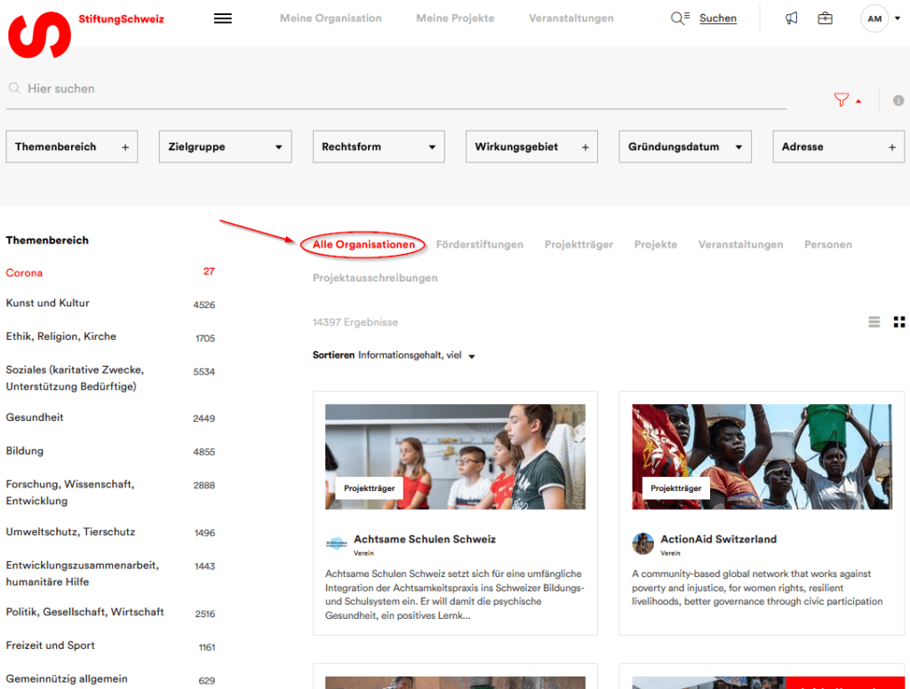This screenshot has width=910, height=689.
Task: Expand the Rechtsform dropdown
Action: pos(379,147)
